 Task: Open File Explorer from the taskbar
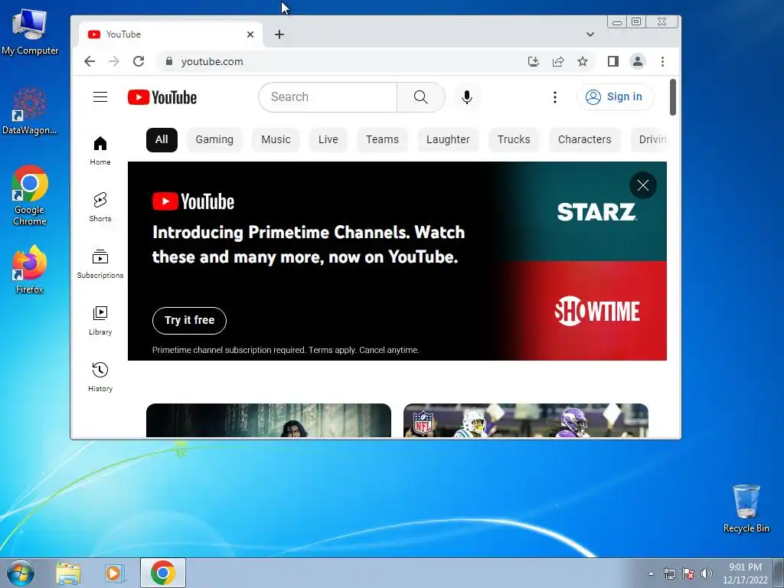click(68, 573)
